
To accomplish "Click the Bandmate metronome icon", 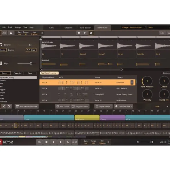I will click(x=11, y=33).
